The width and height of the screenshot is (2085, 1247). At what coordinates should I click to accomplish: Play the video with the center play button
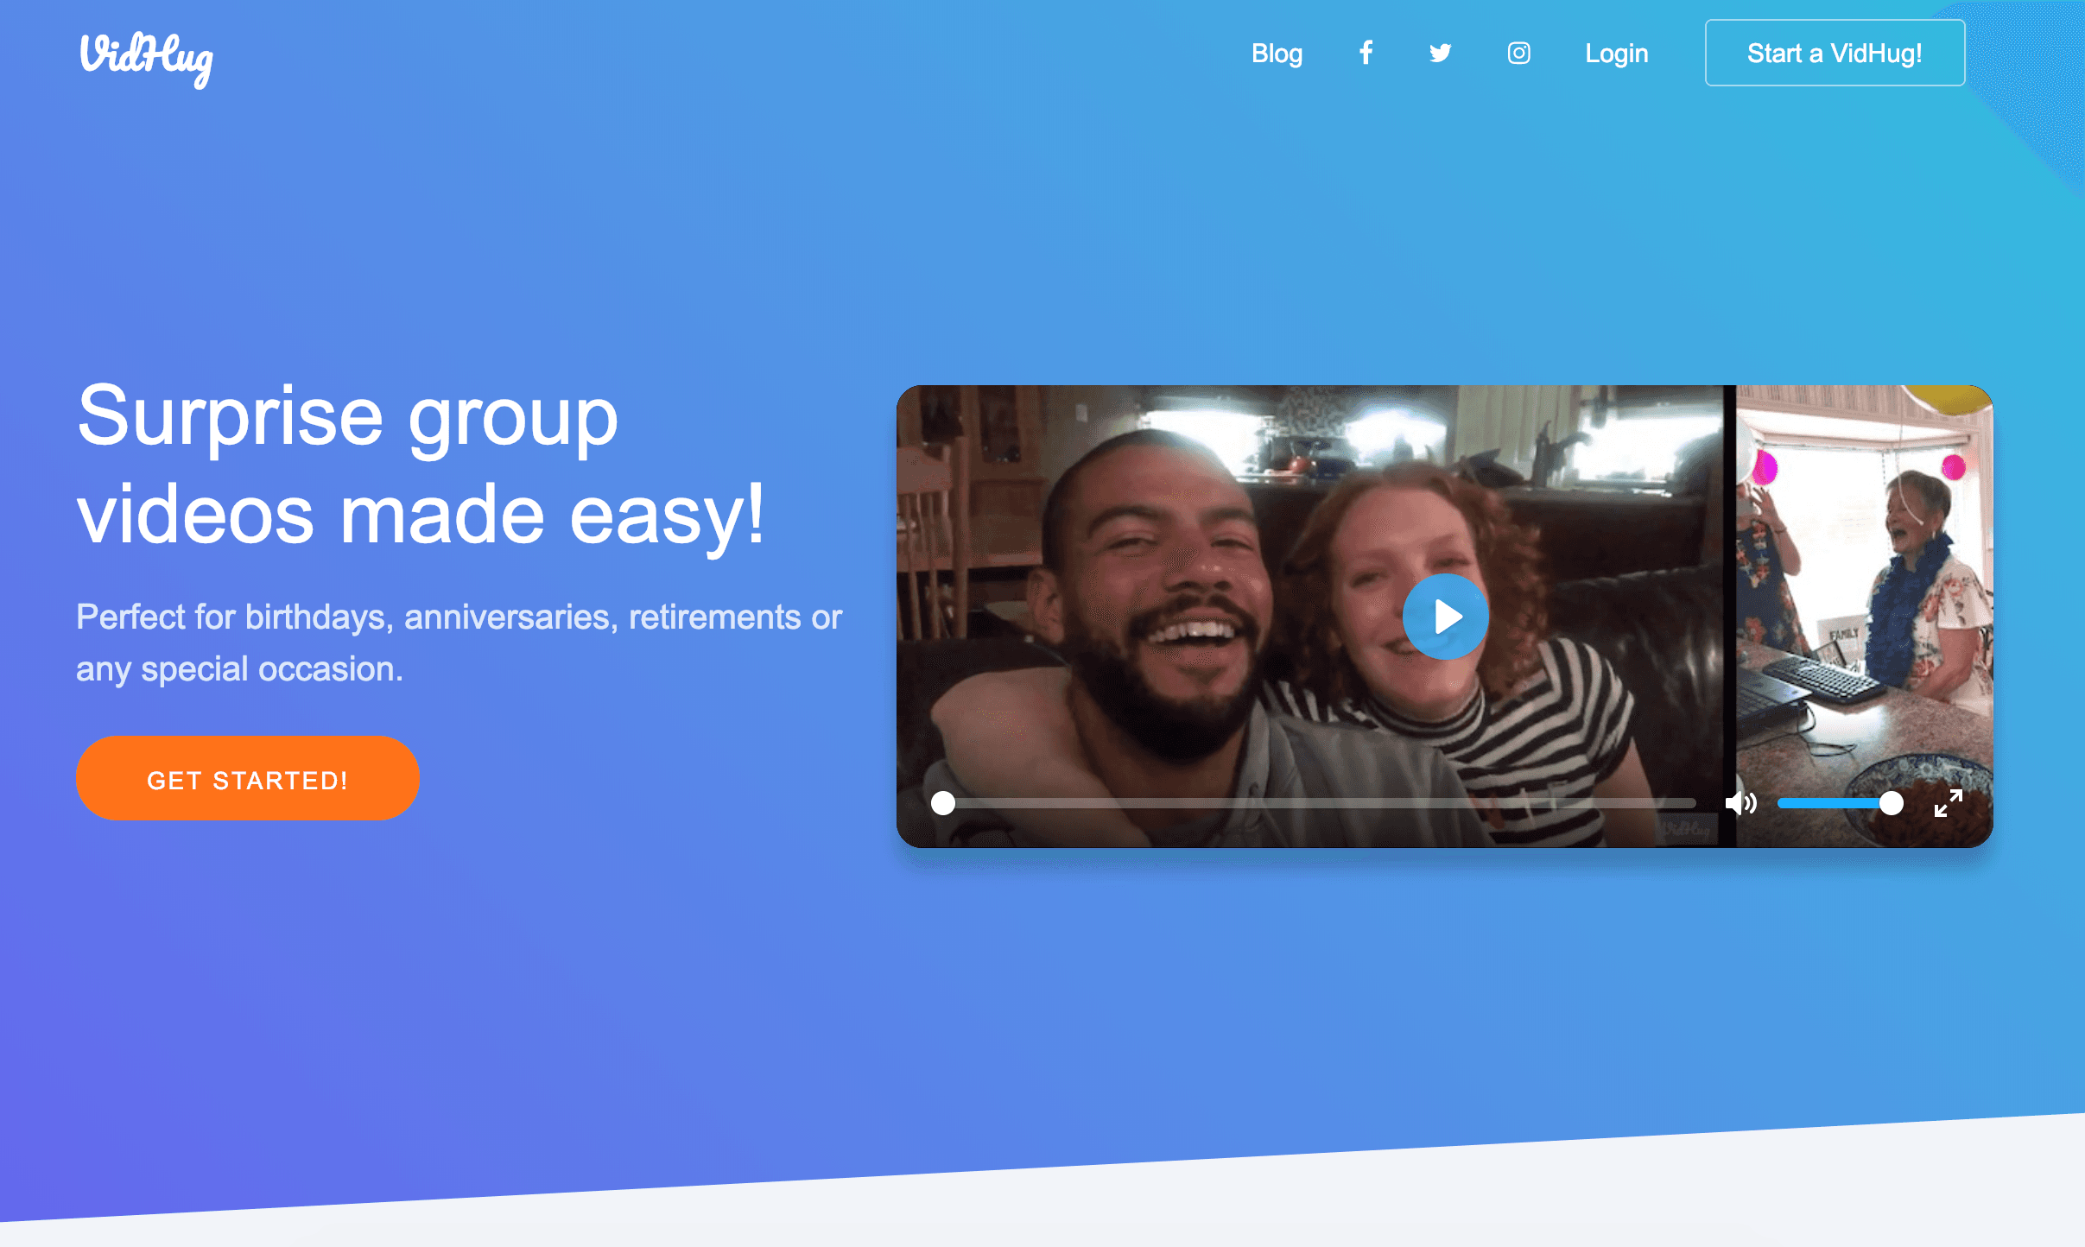click(x=1445, y=617)
